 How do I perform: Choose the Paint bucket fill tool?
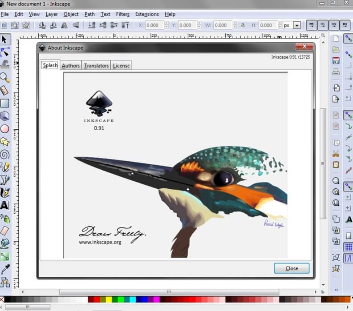click(4, 243)
